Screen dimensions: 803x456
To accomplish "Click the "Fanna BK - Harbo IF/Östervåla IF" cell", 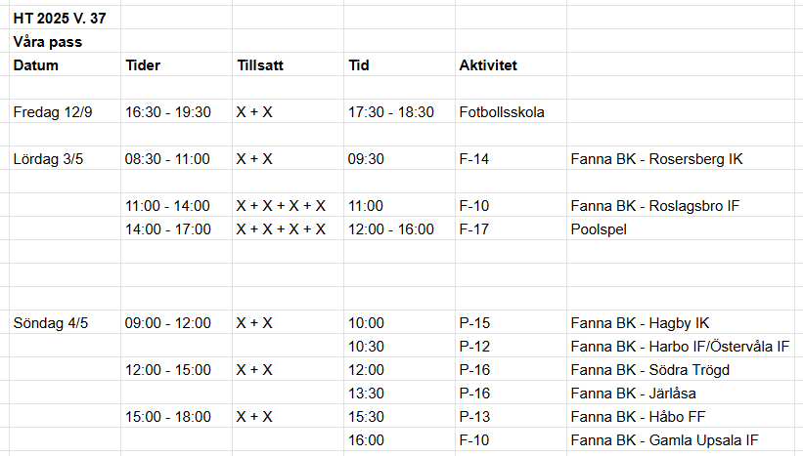I will tap(681, 347).
